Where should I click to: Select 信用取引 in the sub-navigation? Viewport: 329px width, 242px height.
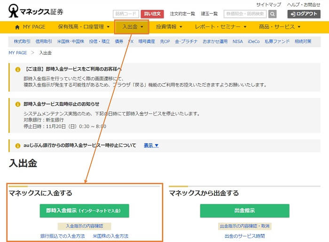[x=44, y=41]
